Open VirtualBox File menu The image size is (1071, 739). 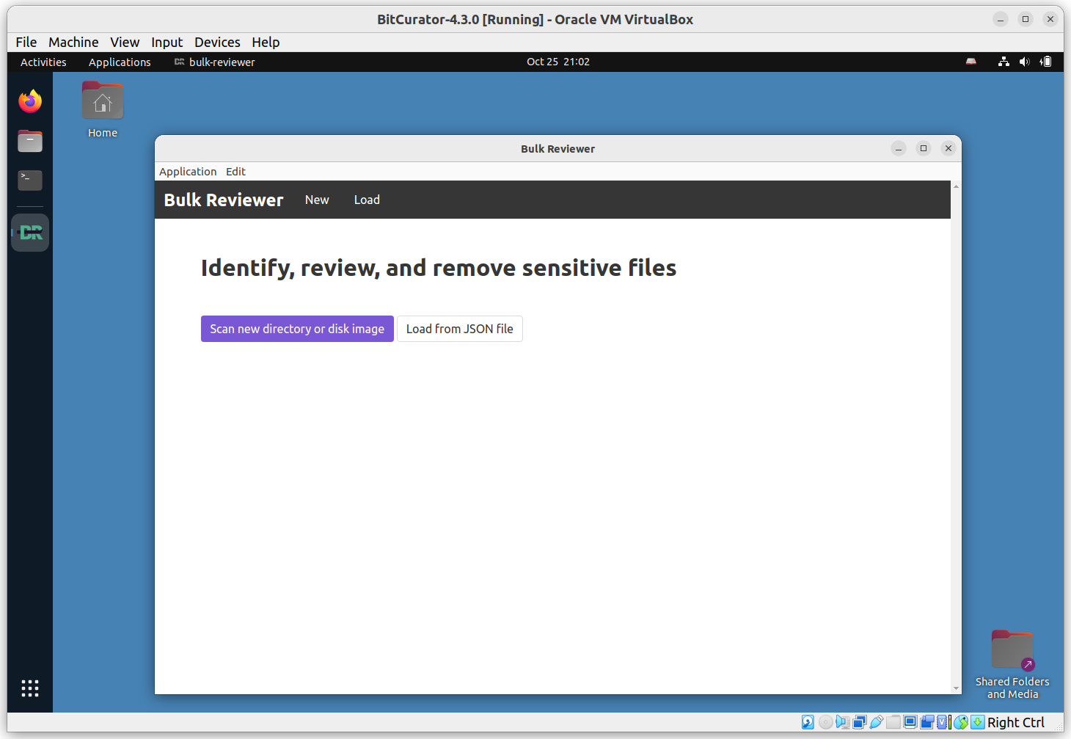click(x=26, y=43)
